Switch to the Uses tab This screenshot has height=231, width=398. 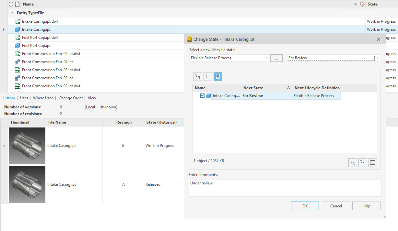[24, 98]
